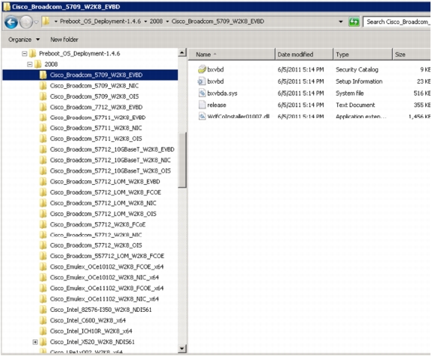Open folder icon of Cisco_Broadcom_57712_10GBaseT_W2K8_NIC

tap(43, 160)
